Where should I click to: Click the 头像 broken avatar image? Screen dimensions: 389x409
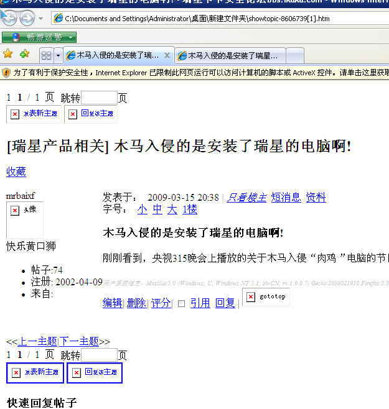click(25, 219)
